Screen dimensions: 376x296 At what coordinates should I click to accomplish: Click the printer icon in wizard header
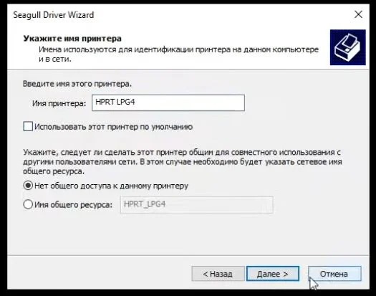click(x=347, y=47)
